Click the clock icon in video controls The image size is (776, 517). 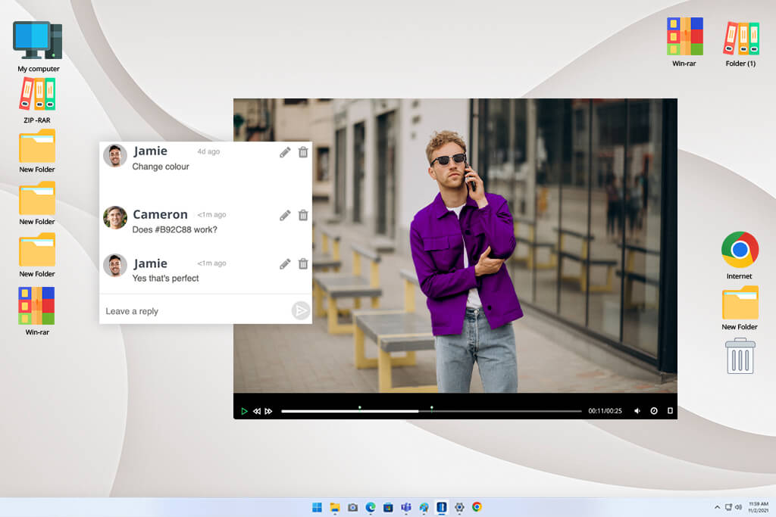[x=654, y=411]
